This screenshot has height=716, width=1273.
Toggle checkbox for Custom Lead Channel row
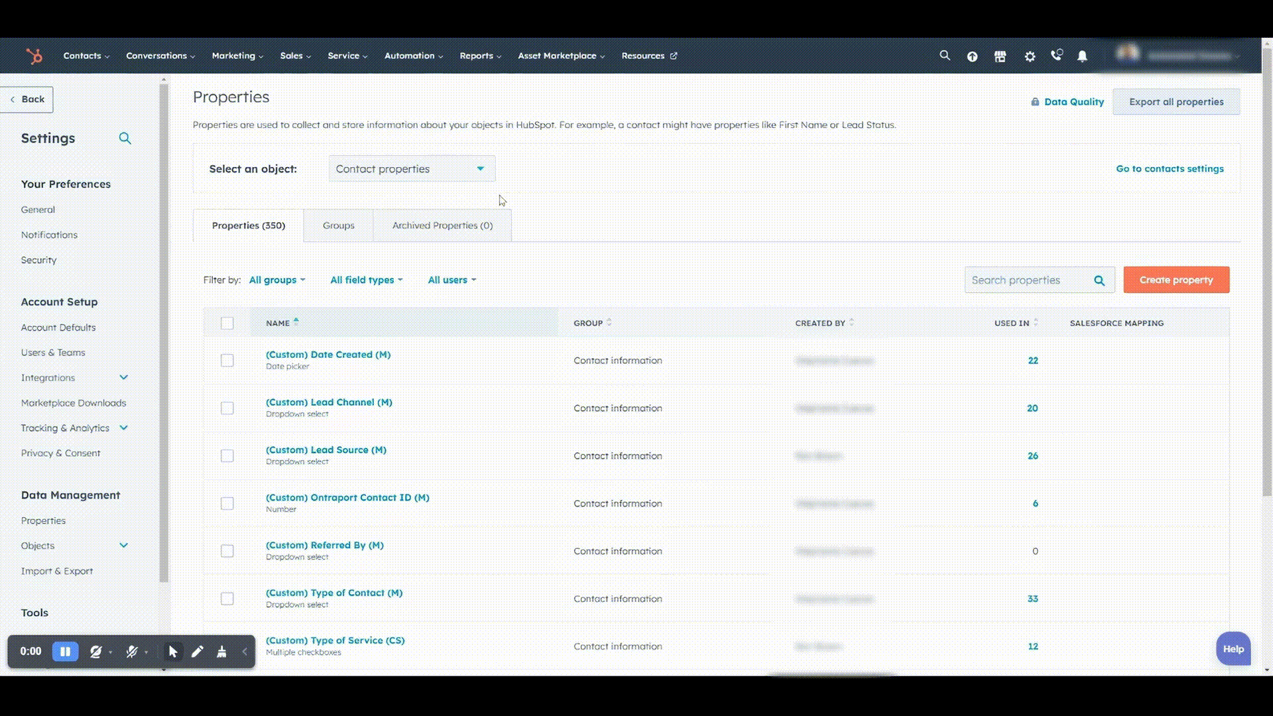227,408
